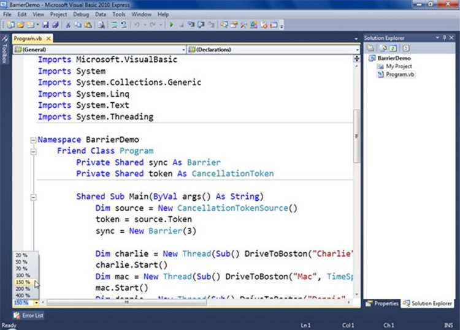Click the Error List toolbar icon
Screen dimensions: 460x330
264,25
